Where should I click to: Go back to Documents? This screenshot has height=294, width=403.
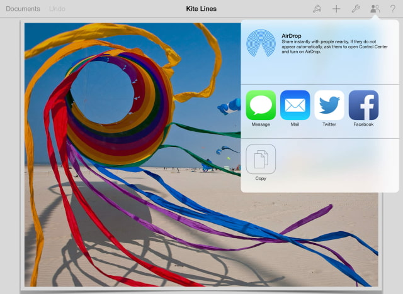23,9
